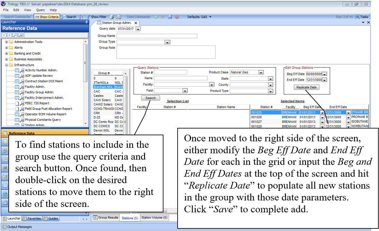Screen dimensions: 379x231
Task: Click the Replicate Date button
Action: 306,87
